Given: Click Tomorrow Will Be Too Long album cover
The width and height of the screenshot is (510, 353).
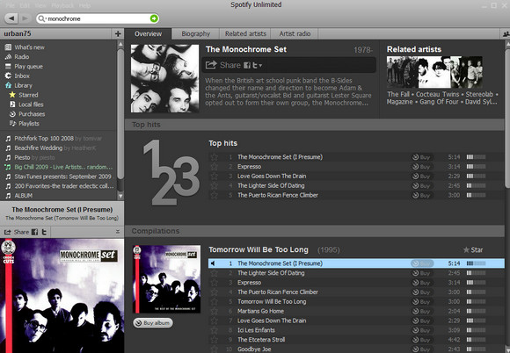Looking at the screenshot, I should coord(166,279).
